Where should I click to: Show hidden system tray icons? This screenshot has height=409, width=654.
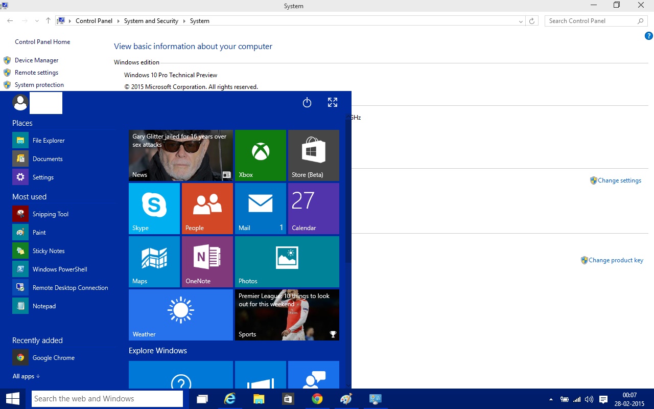(x=551, y=399)
